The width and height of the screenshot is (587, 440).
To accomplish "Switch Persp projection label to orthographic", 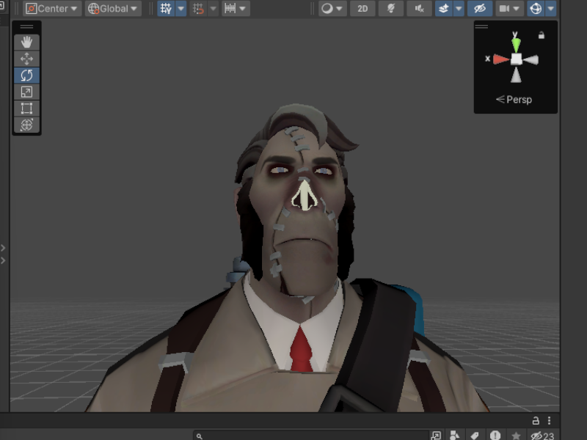I will [x=514, y=100].
